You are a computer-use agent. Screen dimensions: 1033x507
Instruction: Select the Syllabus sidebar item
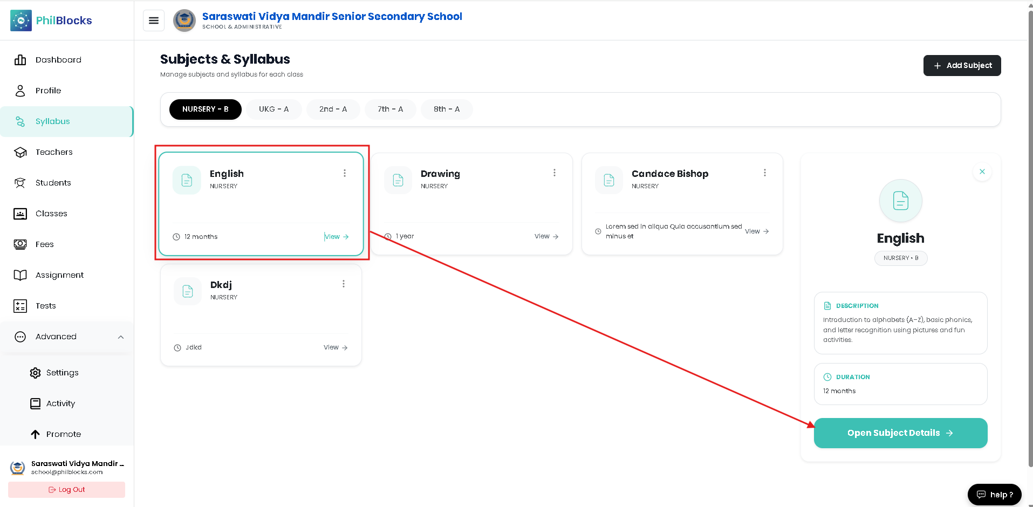(x=67, y=121)
